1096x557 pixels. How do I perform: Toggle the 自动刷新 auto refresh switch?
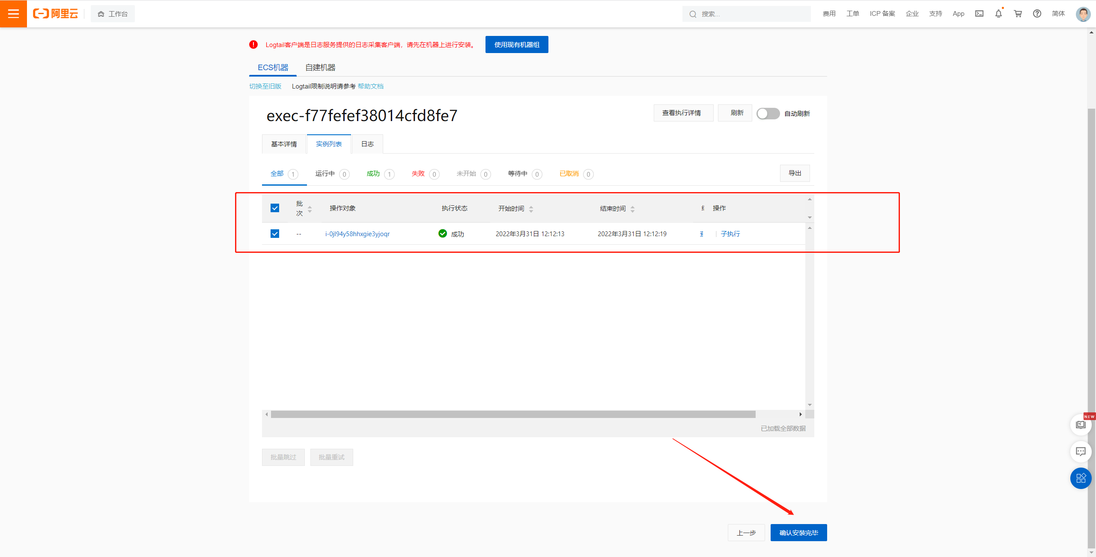click(x=768, y=113)
